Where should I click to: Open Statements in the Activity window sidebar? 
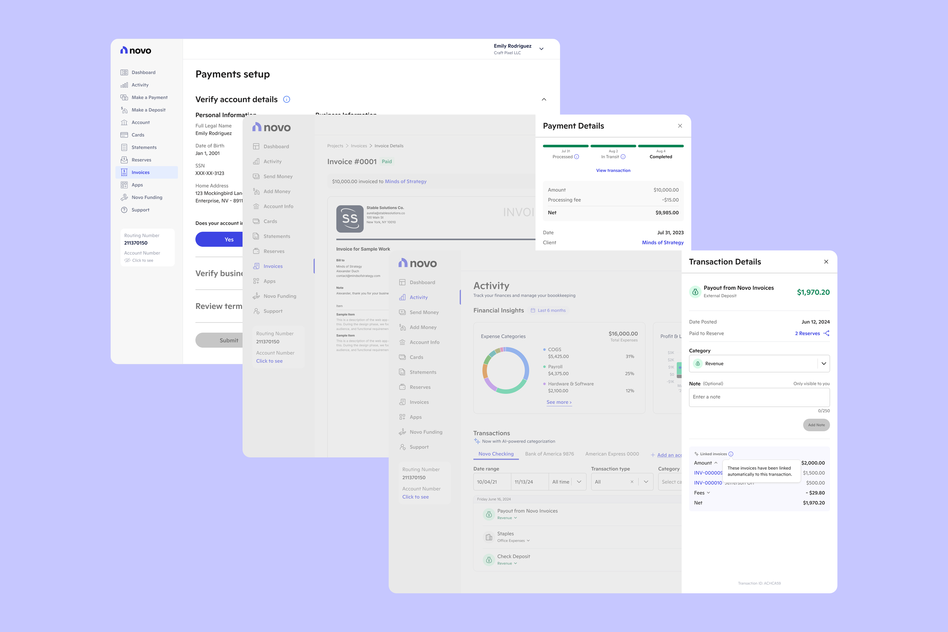pyautogui.click(x=418, y=372)
